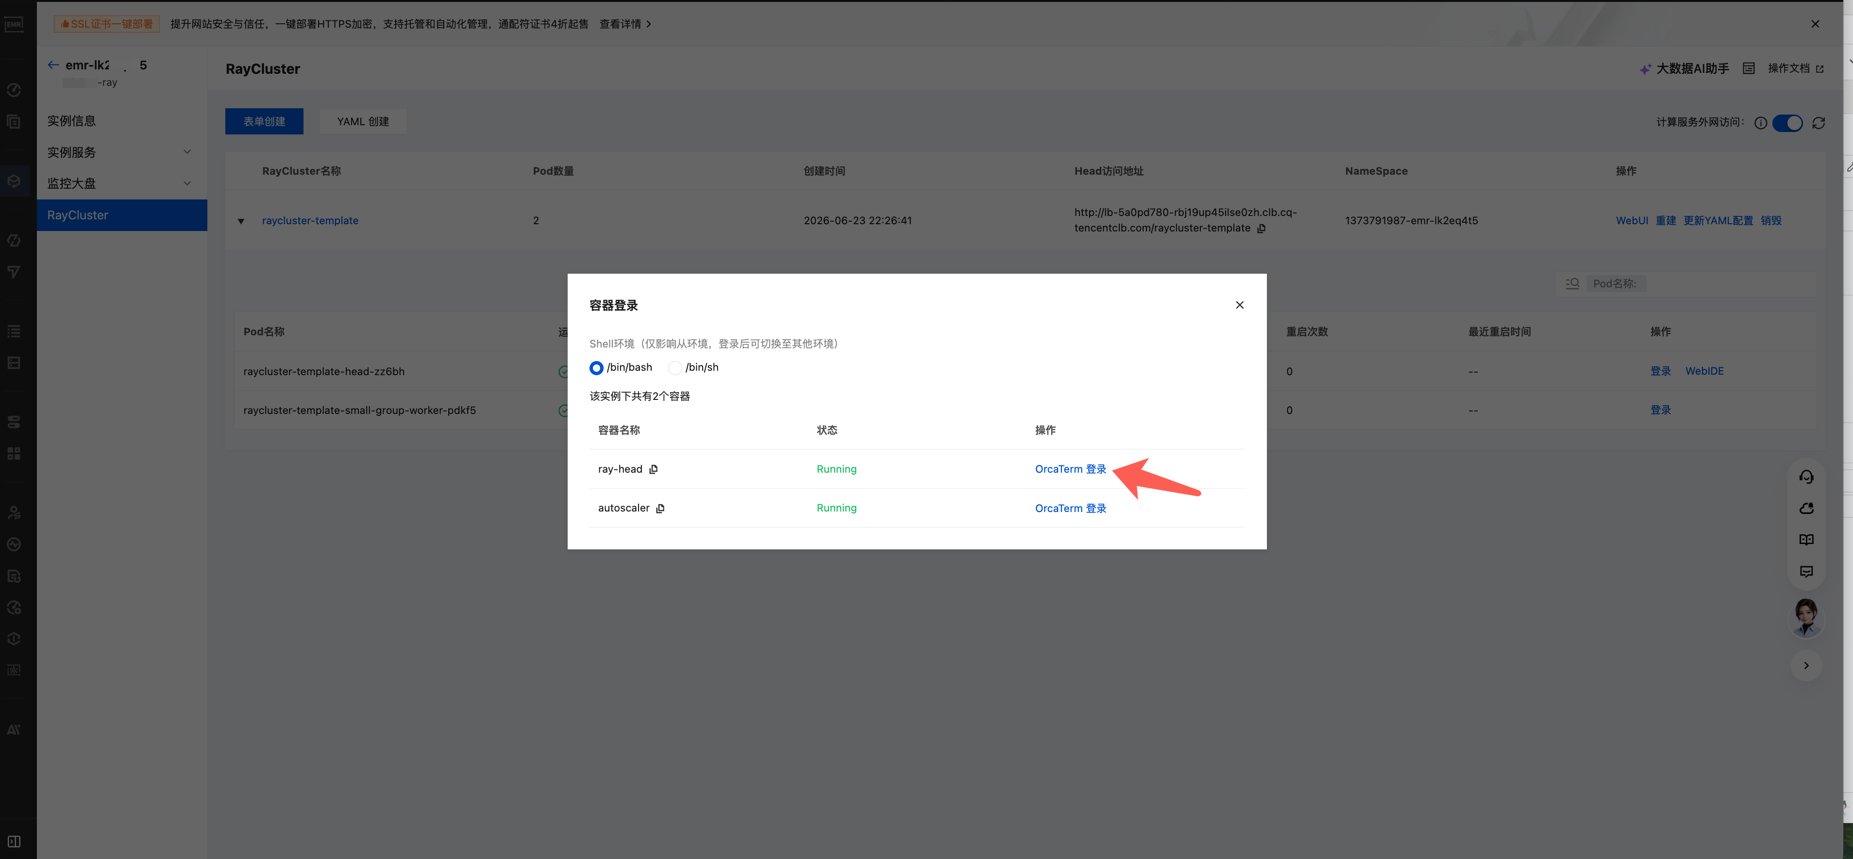This screenshot has width=1853, height=859.
Task: Click the Running status for ray-head
Action: tap(837, 469)
